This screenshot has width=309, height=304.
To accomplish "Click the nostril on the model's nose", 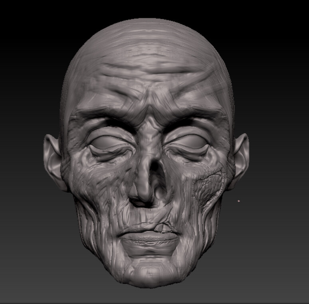I will pos(159,196).
